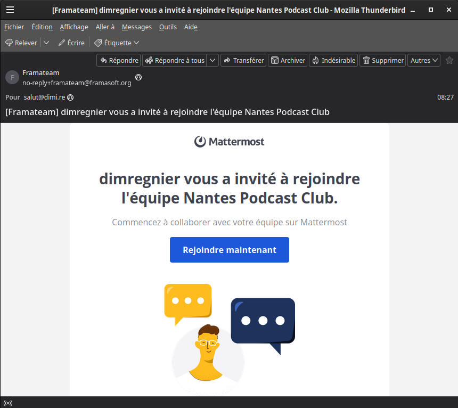Open Fichier menu
The width and height of the screenshot is (458, 408).
14,27
